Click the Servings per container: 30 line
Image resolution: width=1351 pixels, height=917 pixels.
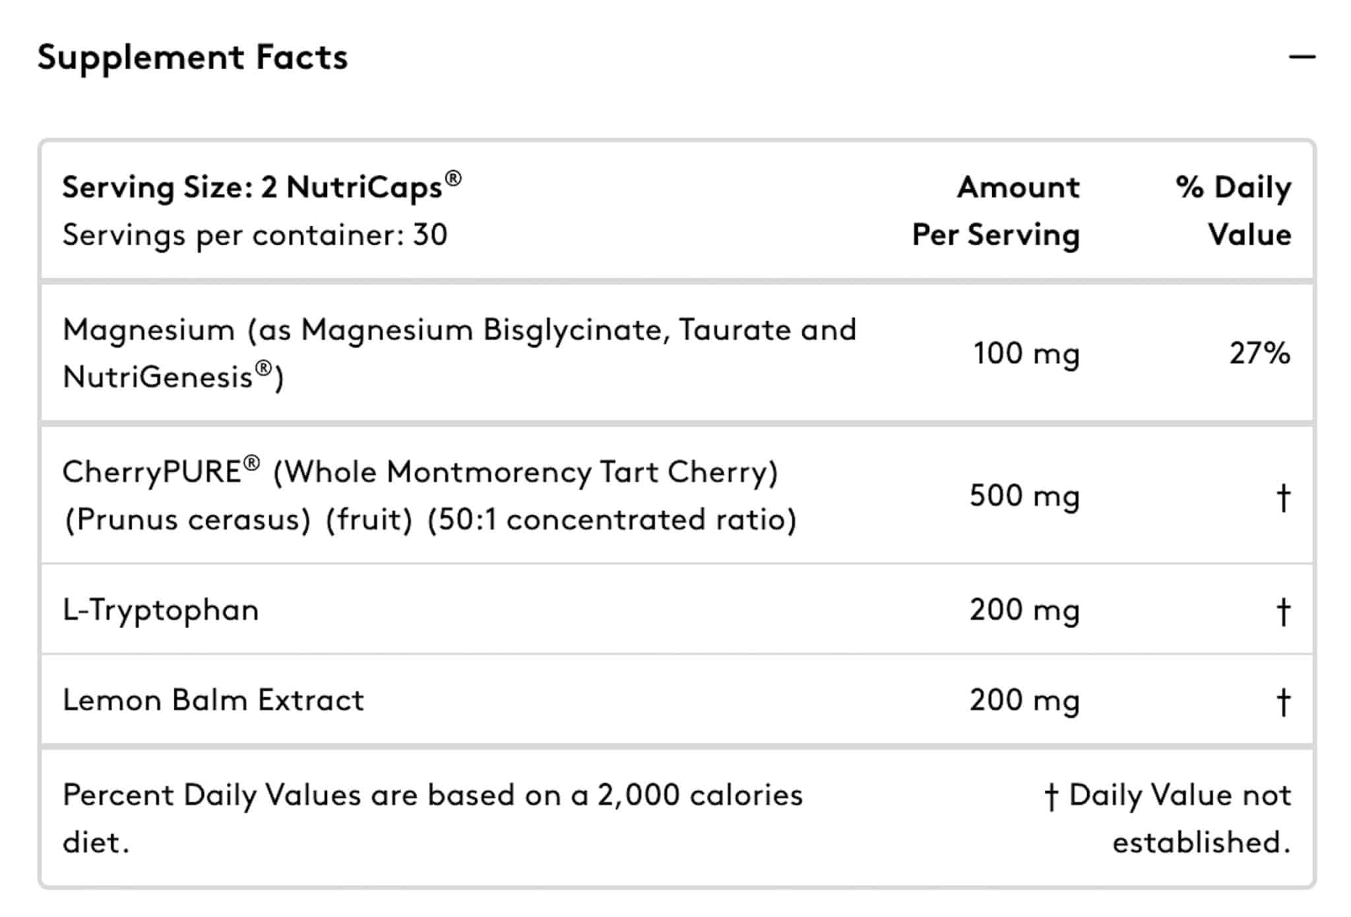[x=255, y=235]
